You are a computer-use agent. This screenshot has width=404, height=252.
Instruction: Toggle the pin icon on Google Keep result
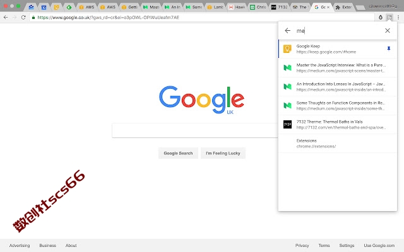coord(389,49)
